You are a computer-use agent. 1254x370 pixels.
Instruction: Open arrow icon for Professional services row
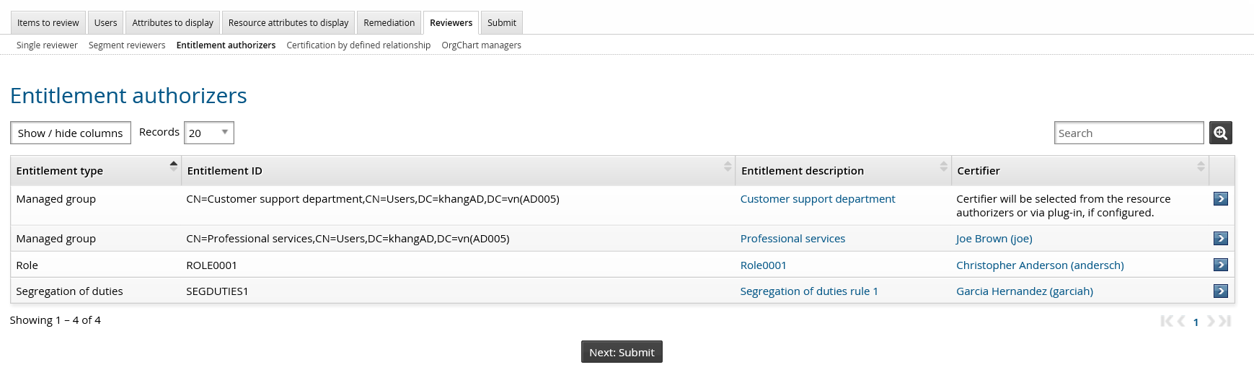click(x=1220, y=239)
